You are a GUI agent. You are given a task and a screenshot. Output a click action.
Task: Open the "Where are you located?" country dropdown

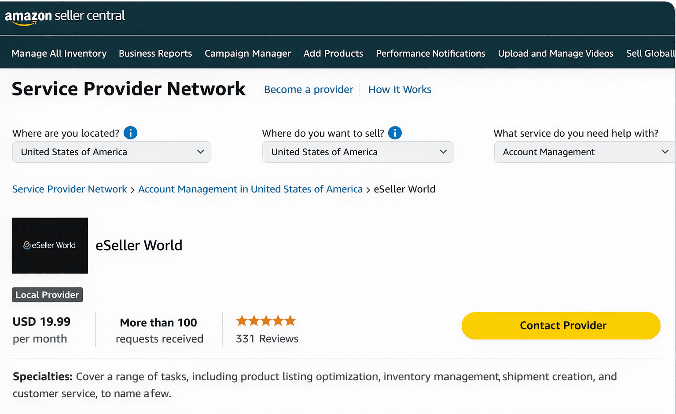click(x=111, y=152)
